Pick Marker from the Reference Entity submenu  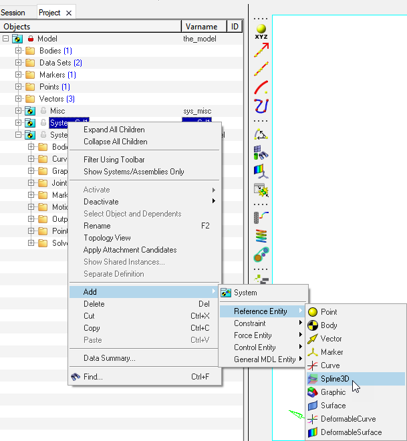pos(331,352)
